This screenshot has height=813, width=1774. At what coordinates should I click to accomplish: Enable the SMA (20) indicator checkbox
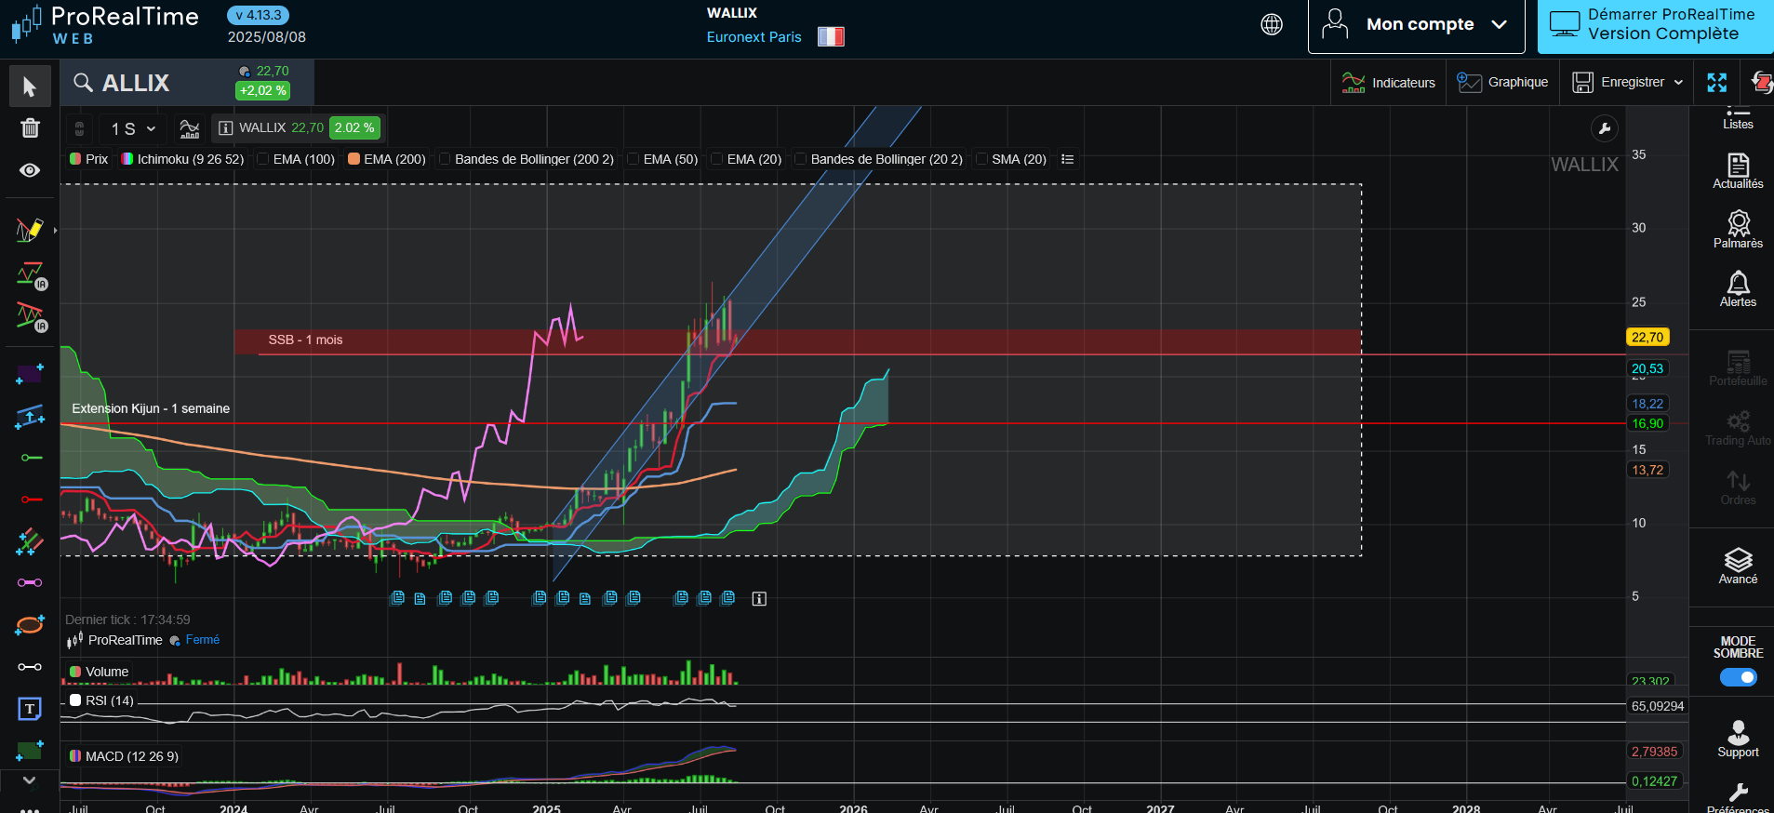click(x=981, y=159)
